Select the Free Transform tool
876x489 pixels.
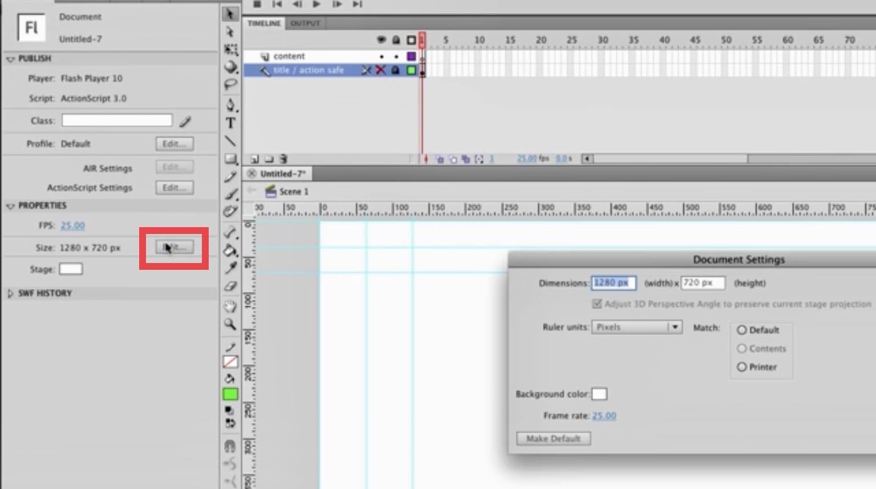pyautogui.click(x=230, y=49)
